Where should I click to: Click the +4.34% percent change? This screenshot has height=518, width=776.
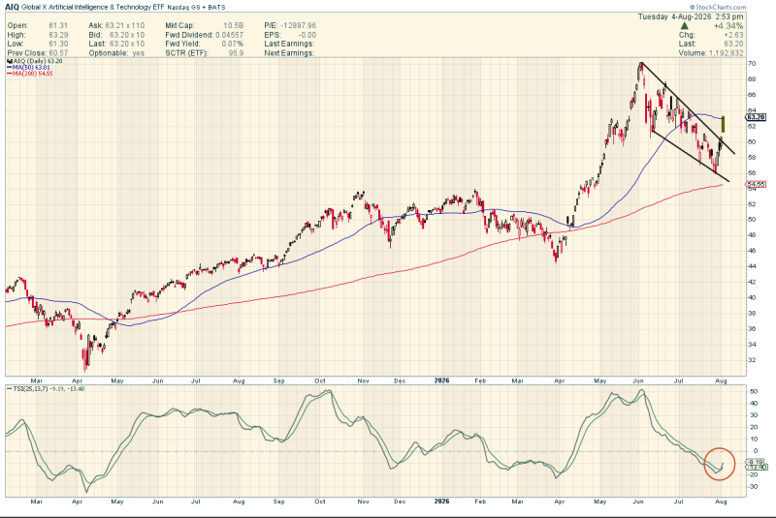pyautogui.click(x=728, y=26)
